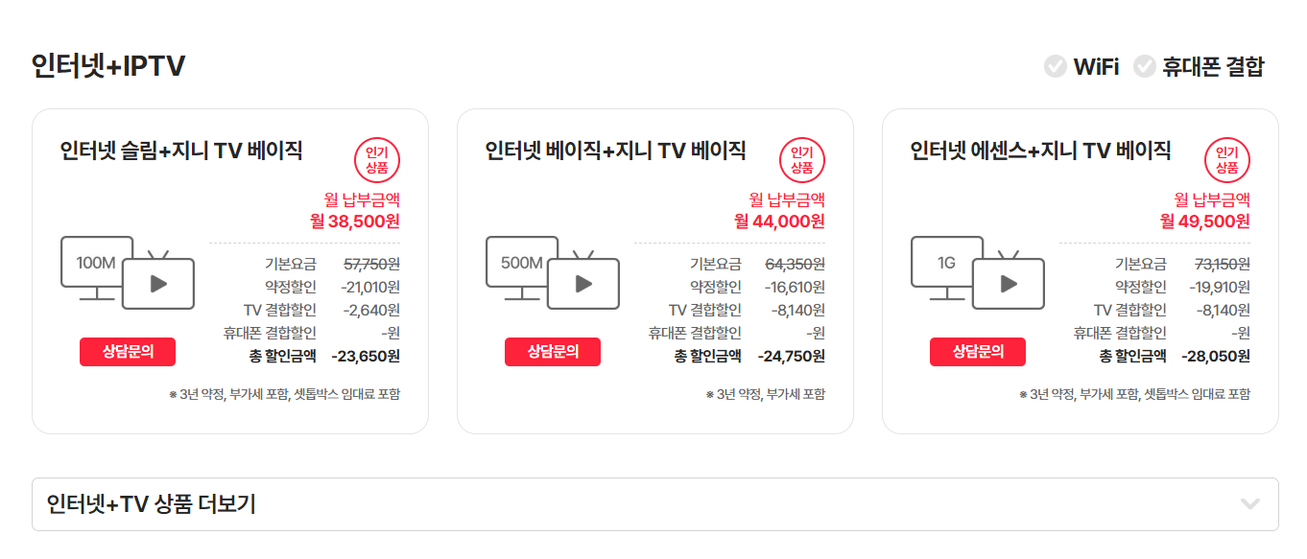Image resolution: width=1307 pixels, height=559 pixels.
Task: Click the 100M internet and TV icon
Action: (x=128, y=272)
